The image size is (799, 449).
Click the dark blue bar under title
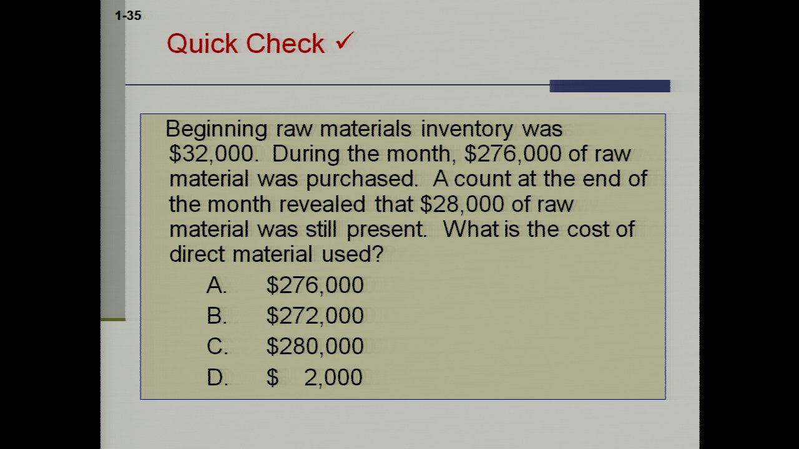click(x=609, y=86)
